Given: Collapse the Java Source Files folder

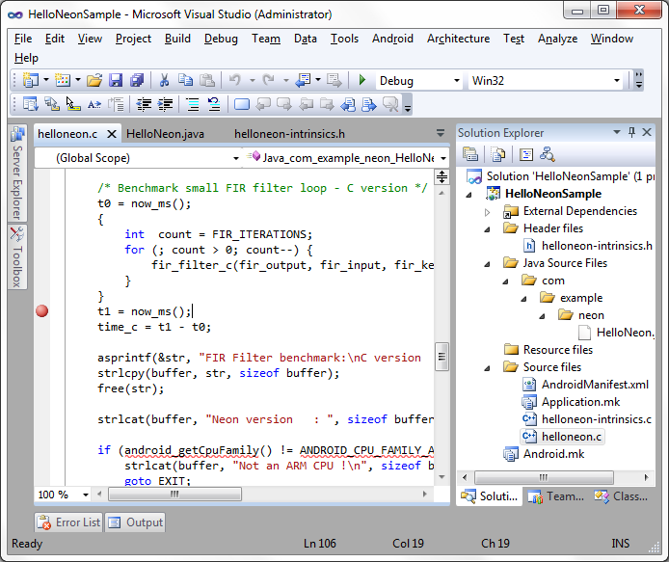Looking at the screenshot, I should 488,263.
